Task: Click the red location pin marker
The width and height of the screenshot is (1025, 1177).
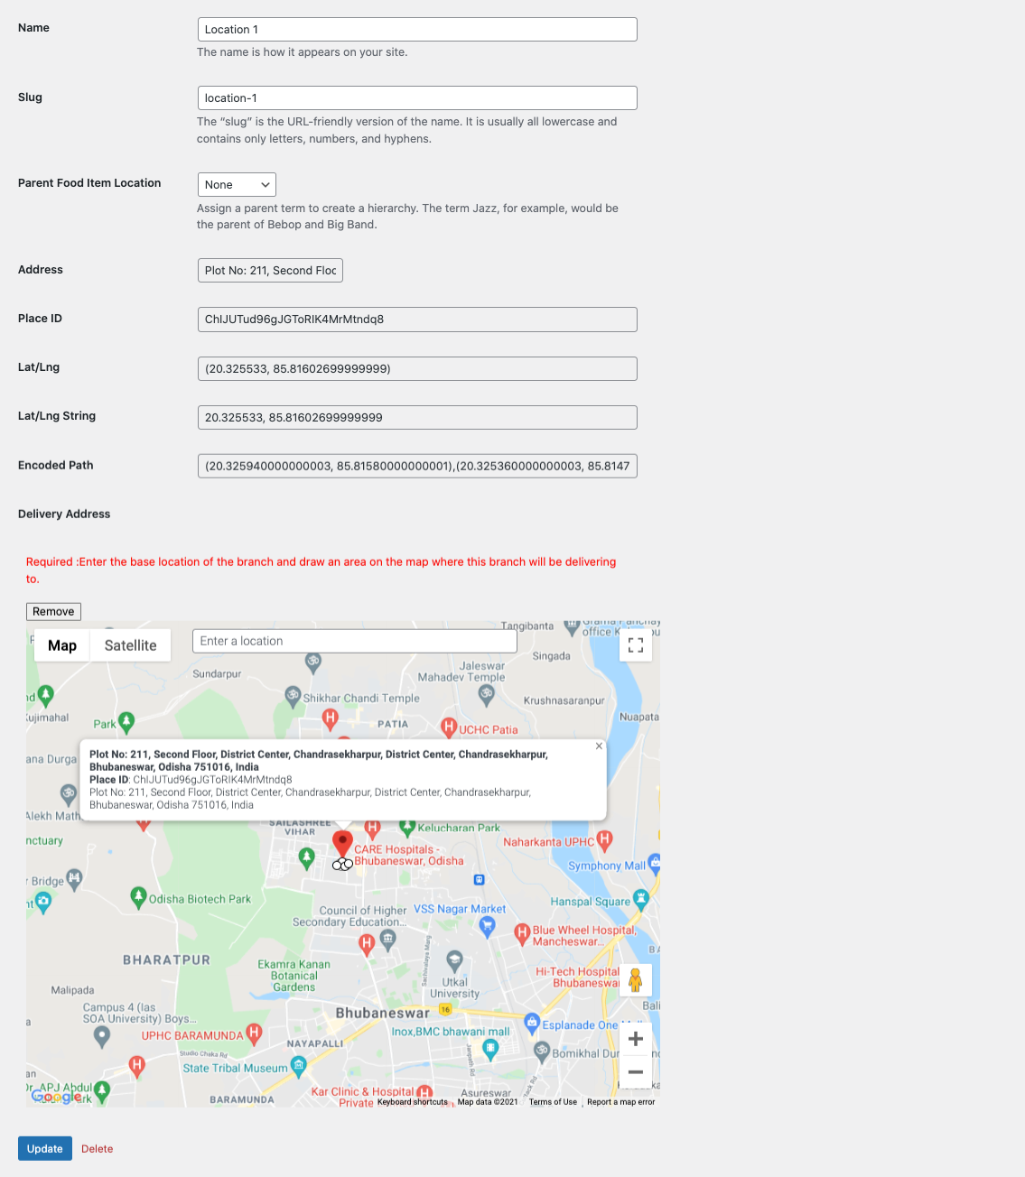Action: click(x=342, y=844)
